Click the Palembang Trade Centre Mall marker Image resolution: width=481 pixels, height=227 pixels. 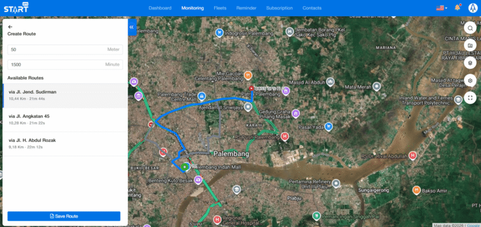pos(202,96)
